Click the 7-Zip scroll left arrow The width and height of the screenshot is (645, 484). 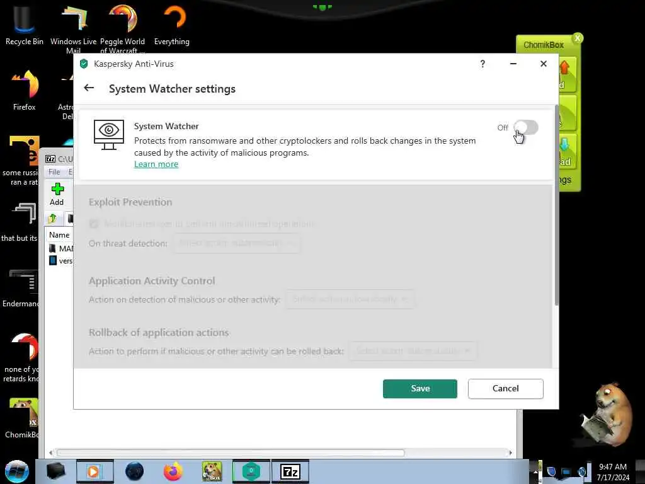point(50,452)
